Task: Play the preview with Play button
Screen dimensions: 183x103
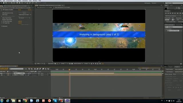Action: click(170, 13)
